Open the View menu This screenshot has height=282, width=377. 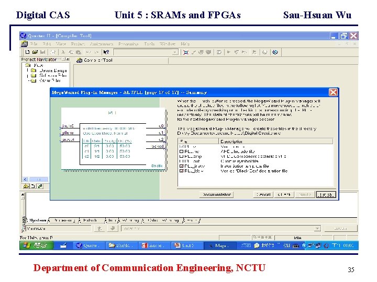(61, 44)
